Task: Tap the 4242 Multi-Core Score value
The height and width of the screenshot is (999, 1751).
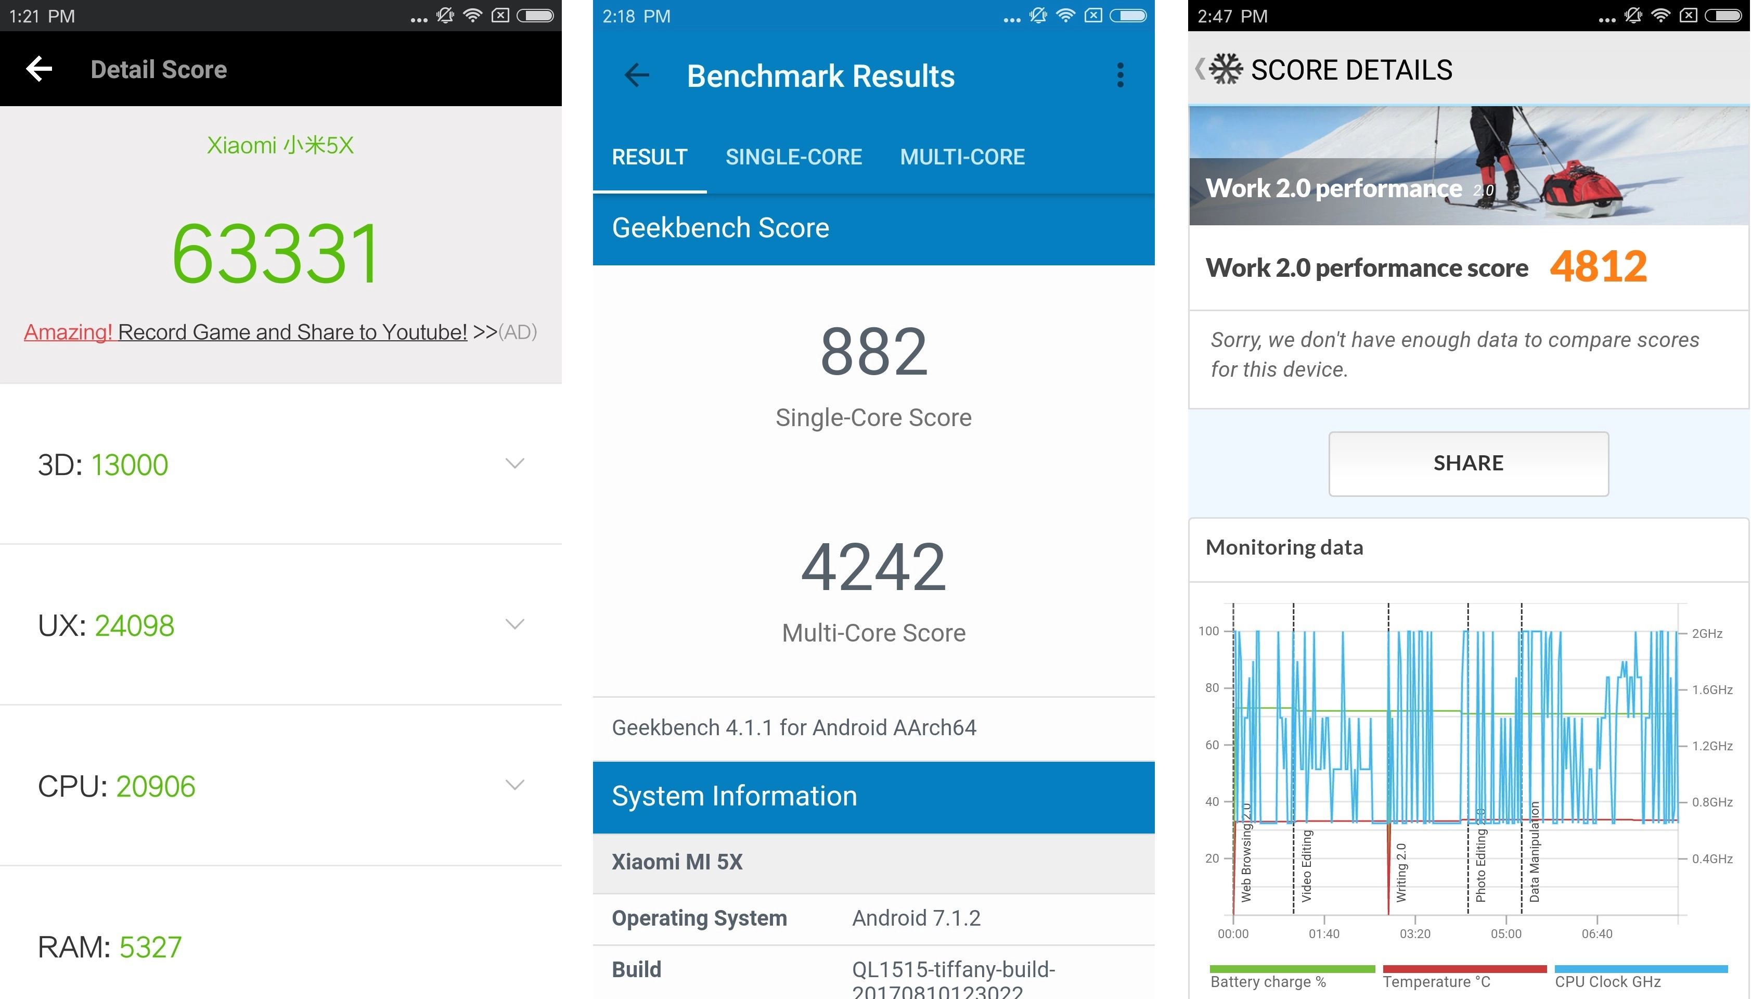Action: click(x=873, y=567)
